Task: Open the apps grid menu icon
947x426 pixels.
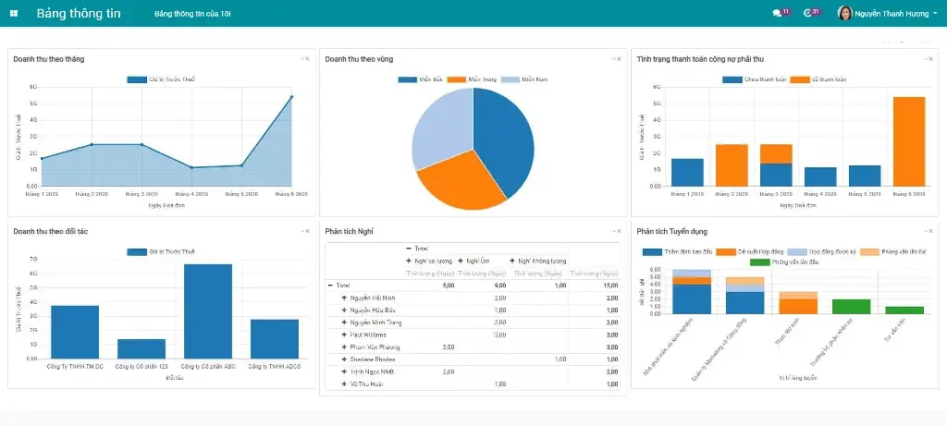Action: click(14, 14)
